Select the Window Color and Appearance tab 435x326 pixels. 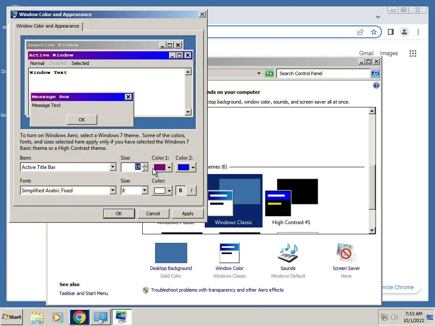[48, 26]
